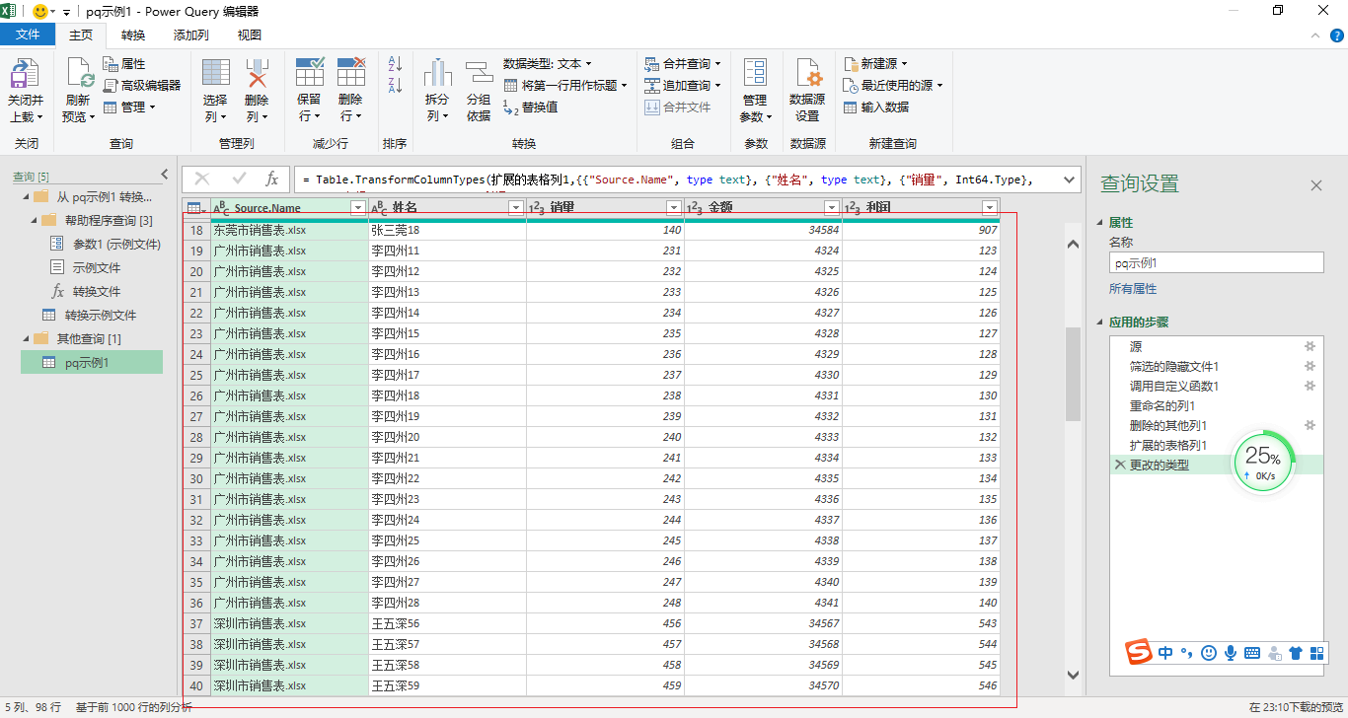Click the 分组依据 (Group By) icon
This screenshot has width=1348, height=718.
[x=479, y=89]
